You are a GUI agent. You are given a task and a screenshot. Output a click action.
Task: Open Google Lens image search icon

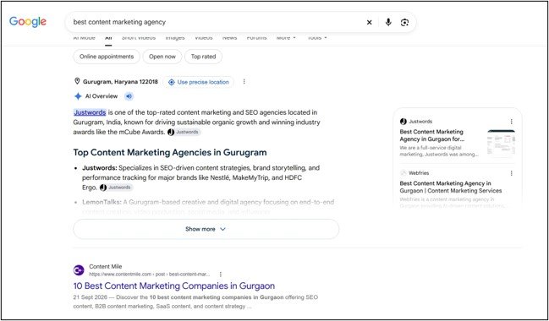tap(404, 22)
